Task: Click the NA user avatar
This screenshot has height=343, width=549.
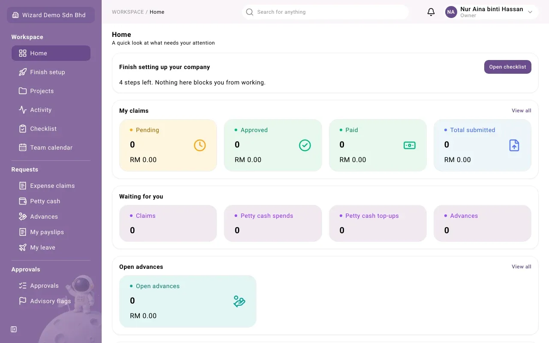Action: click(x=451, y=12)
